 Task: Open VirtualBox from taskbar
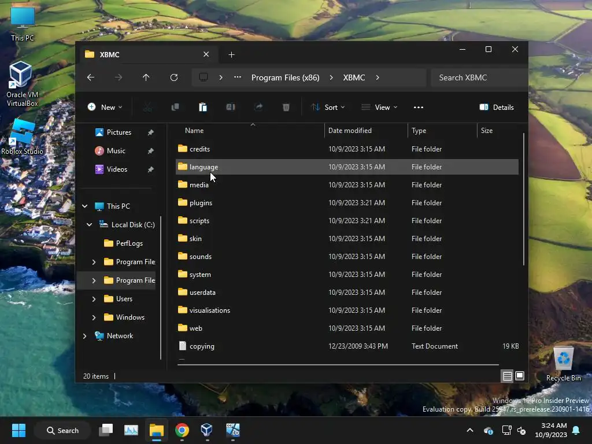(x=206, y=430)
